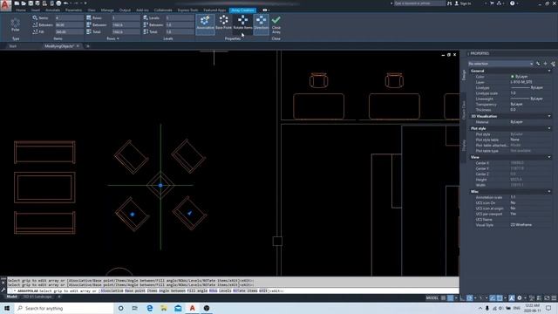Click the Select Objects icon in Properties
Image resolution: width=558 pixels, height=314 pixels.
(545, 64)
